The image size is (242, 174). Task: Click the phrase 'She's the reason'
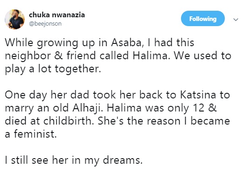139,121
